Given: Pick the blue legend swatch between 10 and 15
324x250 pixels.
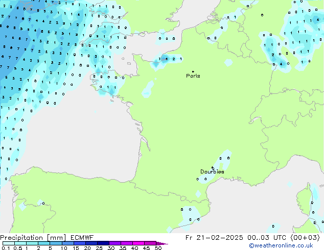Looking at the screenshot, I should coord(68,243).
